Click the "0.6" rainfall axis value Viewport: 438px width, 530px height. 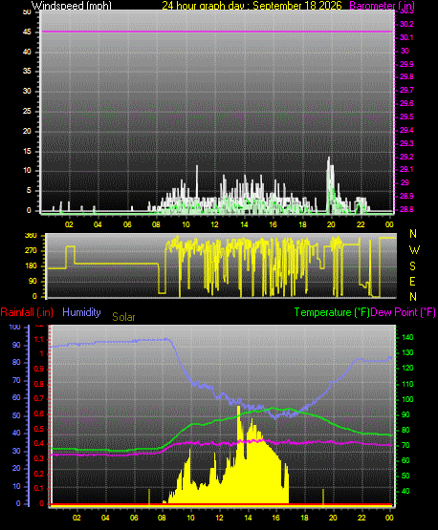click(39, 414)
